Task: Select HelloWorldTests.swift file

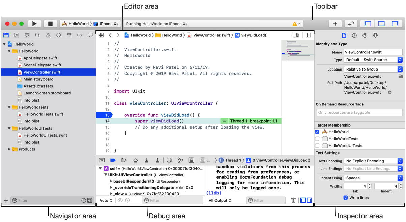Action: click(x=43, y=114)
